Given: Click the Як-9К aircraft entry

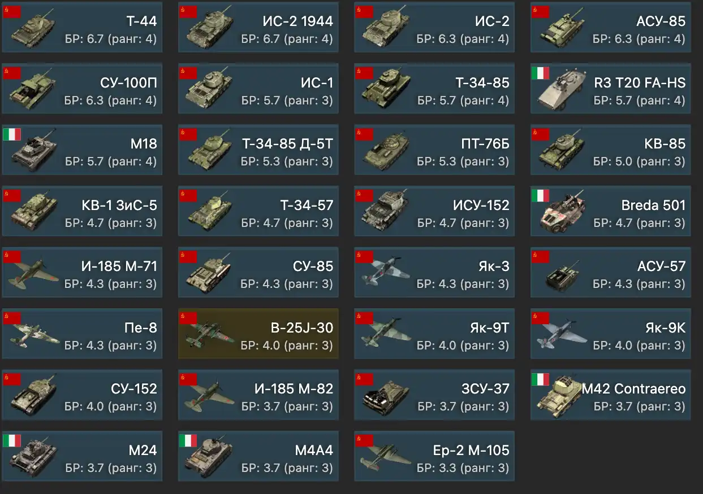Looking at the screenshot, I should [x=611, y=334].
